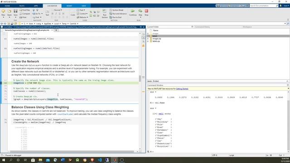Switch to the VIEW tab
The image size is (290, 163).
pos(84,6)
